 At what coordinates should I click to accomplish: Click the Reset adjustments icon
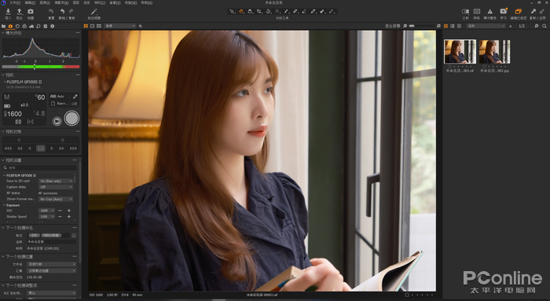(51, 12)
